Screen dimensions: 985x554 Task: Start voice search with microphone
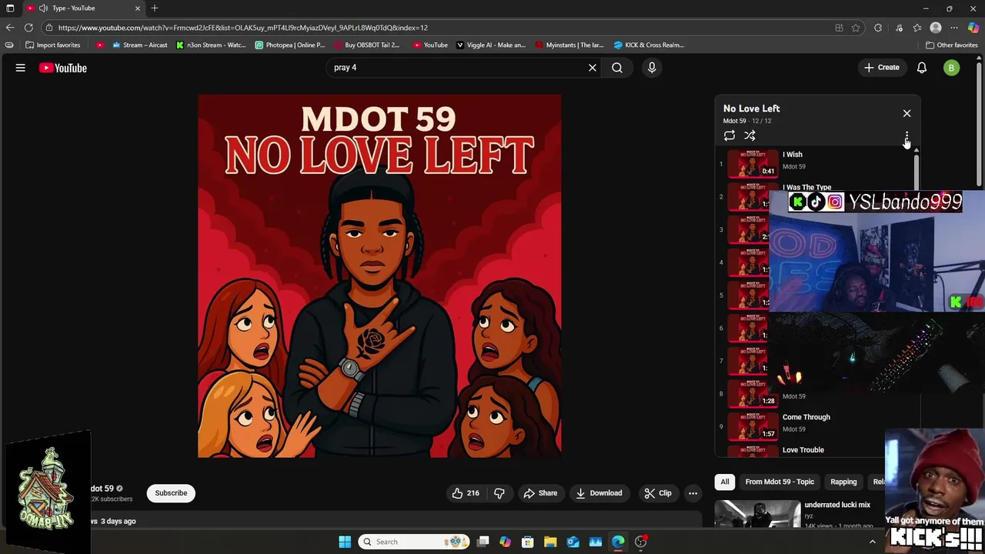point(652,68)
